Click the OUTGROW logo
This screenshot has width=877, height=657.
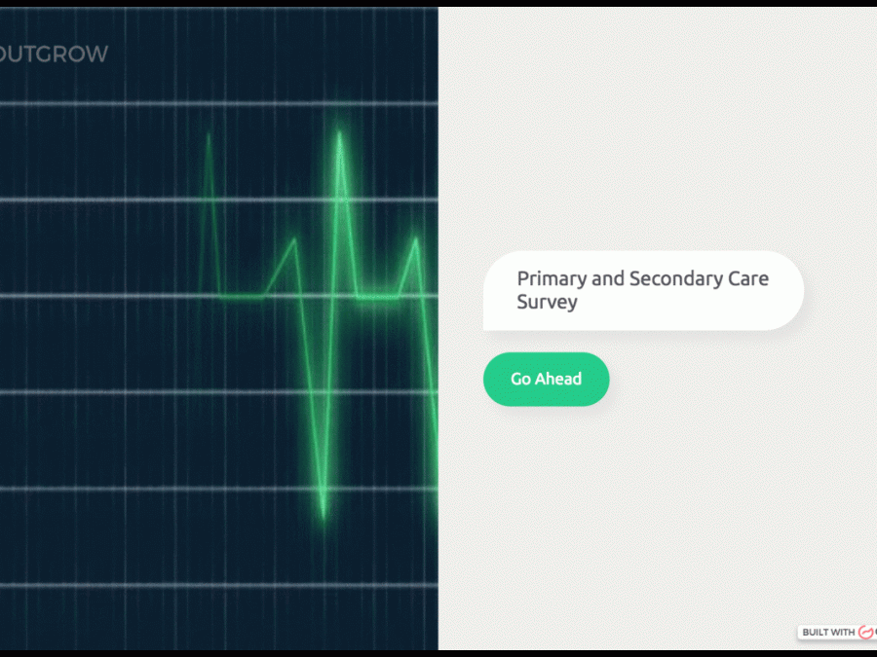click(54, 55)
